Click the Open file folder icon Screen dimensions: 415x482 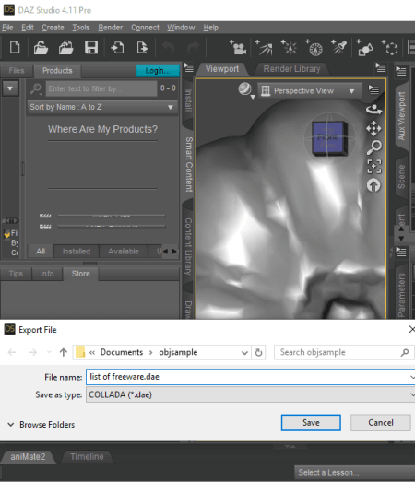pos(41,48)
